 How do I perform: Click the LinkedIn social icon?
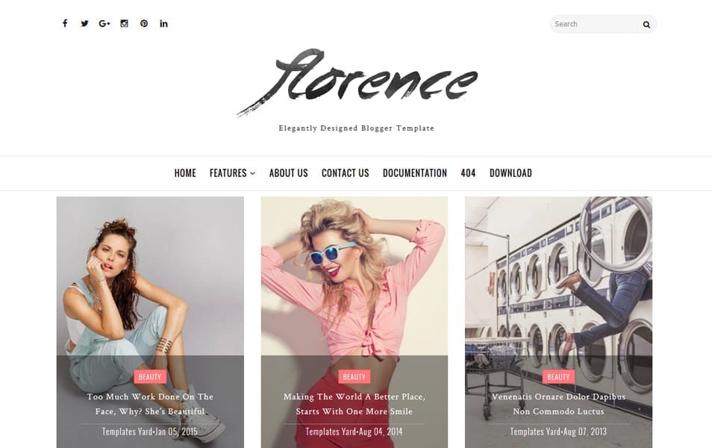tap(163, 23)
